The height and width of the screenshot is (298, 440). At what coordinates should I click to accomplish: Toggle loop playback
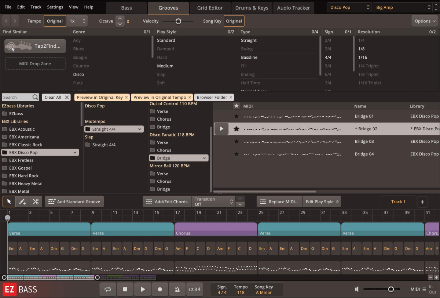(108, 289)
